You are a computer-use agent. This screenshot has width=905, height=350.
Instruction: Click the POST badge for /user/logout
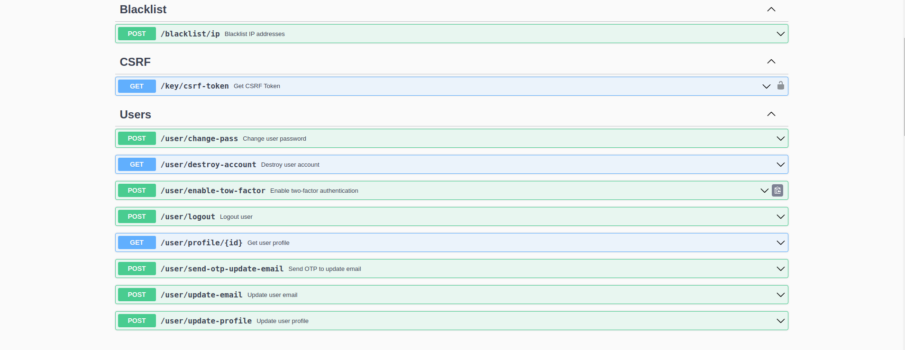[137, 216]
